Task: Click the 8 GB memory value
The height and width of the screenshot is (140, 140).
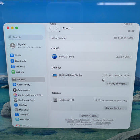Action: tap(131, 31)
